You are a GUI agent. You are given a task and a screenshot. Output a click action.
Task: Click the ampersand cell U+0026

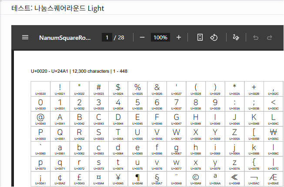click(157, 89)
